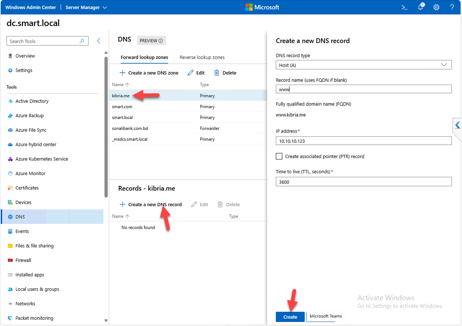Open the DNS record type dropdown
This screenshot has width=462, height=326.
coord(364,65)
